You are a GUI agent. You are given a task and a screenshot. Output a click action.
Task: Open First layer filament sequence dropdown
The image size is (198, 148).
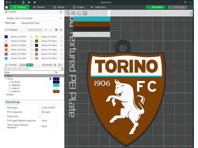click(x=48, y=120)
